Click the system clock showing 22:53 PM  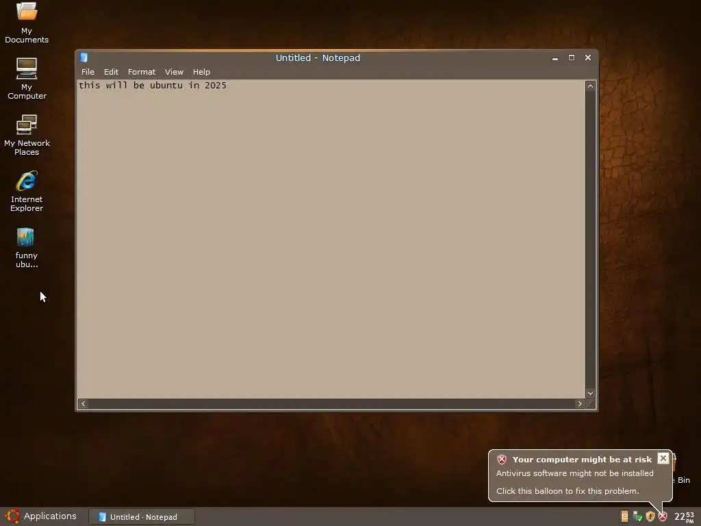[x=684, y=517]
